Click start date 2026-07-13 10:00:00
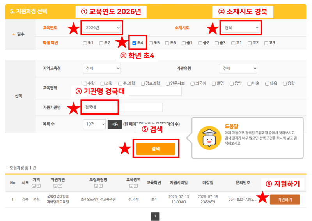The width and height of the screenshot is (312, 221). pyautogui.click(x=179, y=199)
